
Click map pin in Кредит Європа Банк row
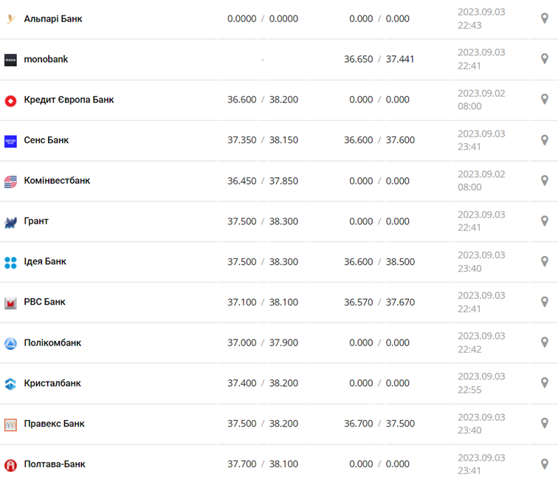click(x=545, y=100)
